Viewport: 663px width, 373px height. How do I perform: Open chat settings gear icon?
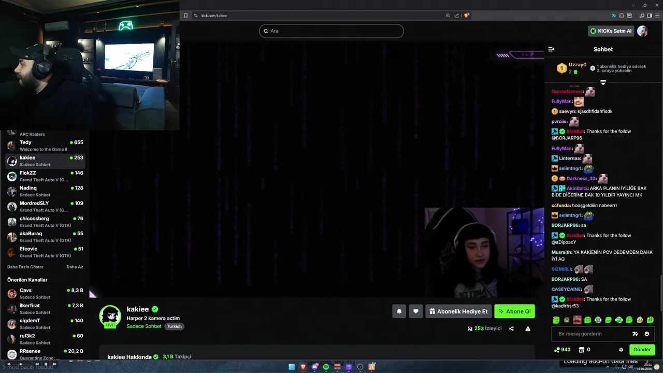621,350
